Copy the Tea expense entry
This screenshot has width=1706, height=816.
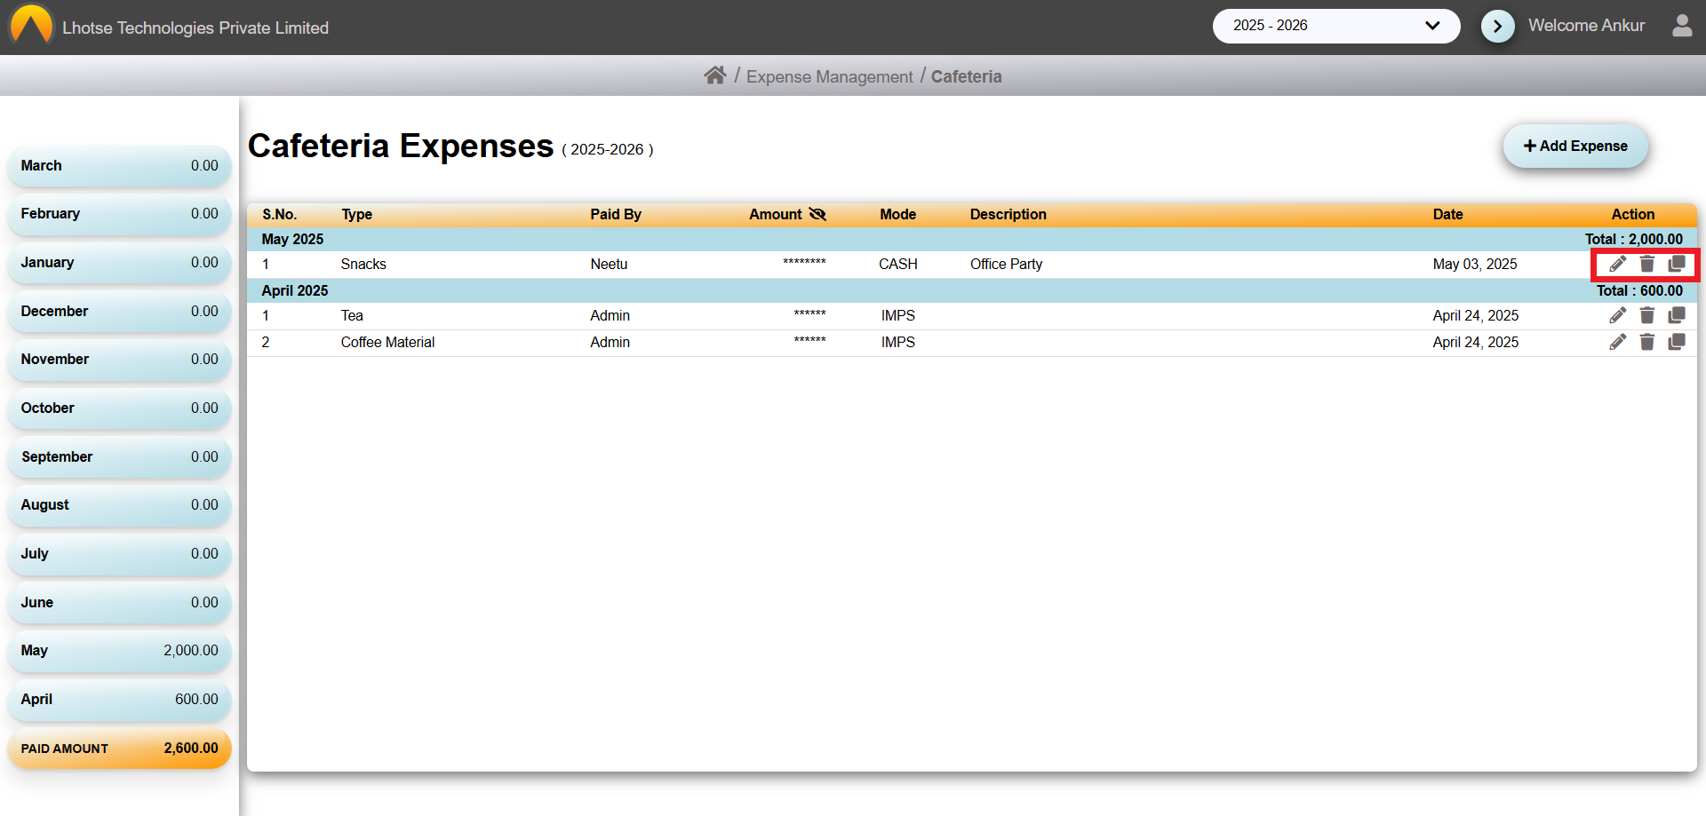click(x=1677, y=315)
